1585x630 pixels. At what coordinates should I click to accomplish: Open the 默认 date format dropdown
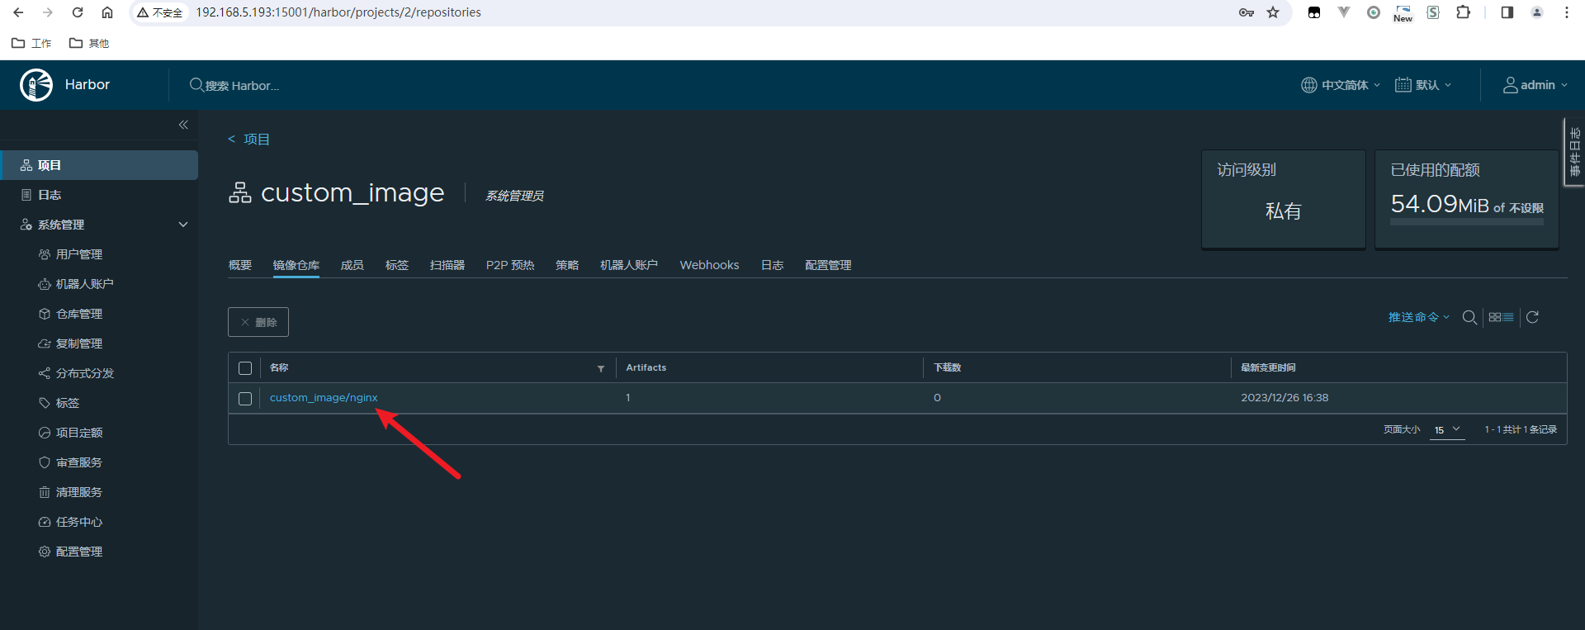(1423, 85)
